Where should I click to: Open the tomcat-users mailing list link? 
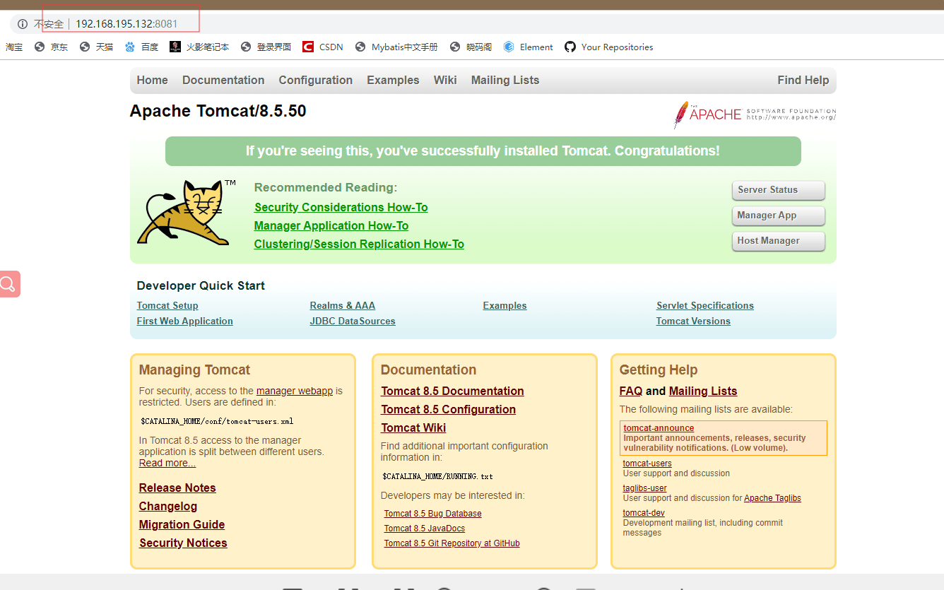tap(647, 464)
